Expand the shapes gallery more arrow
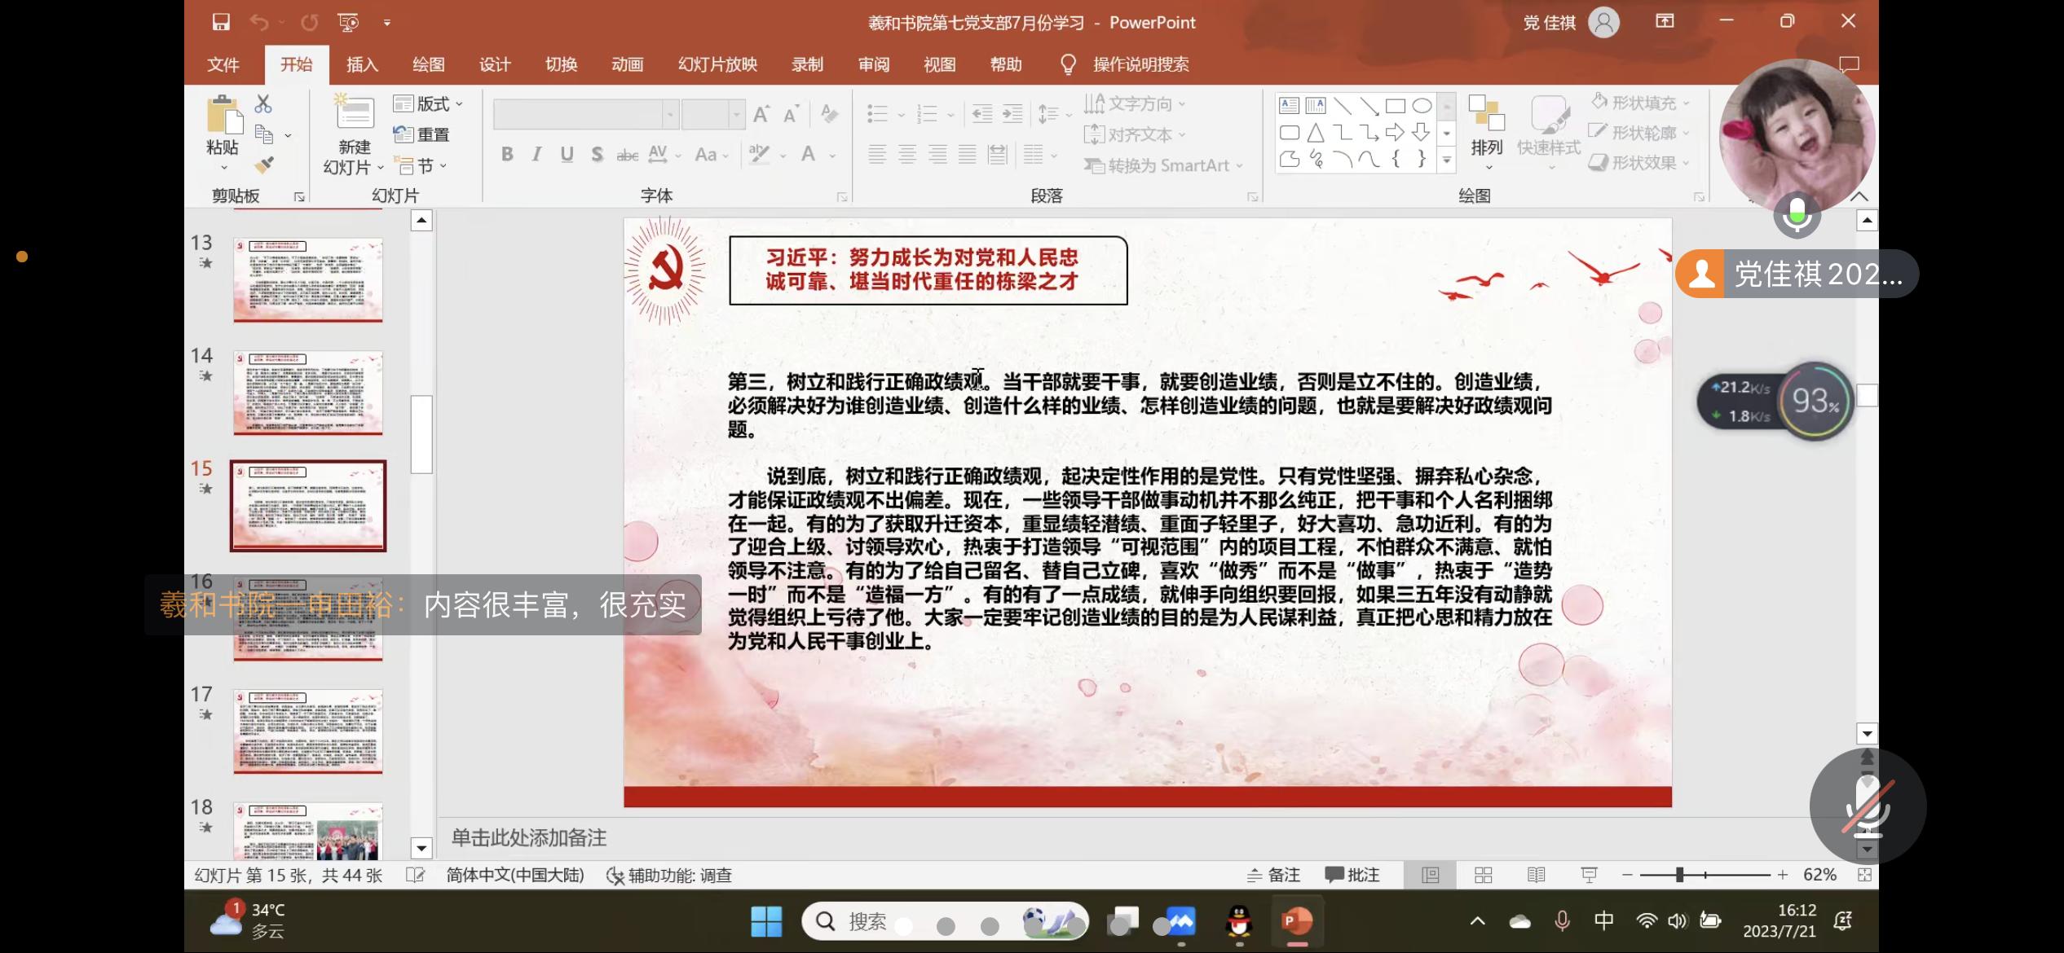The width and height of the screenshot is (2064, 953). pos(1446,160)
